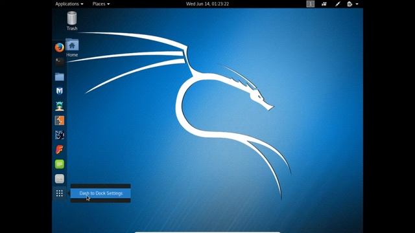Click the pen icon in top bar
Viewport: 415px width, 233px height.
338,4
